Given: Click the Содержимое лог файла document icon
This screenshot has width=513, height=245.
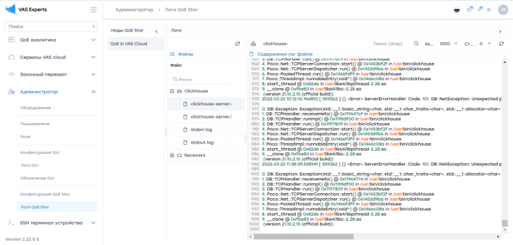Looking at the screenshot, I should (x=251, y=55).
